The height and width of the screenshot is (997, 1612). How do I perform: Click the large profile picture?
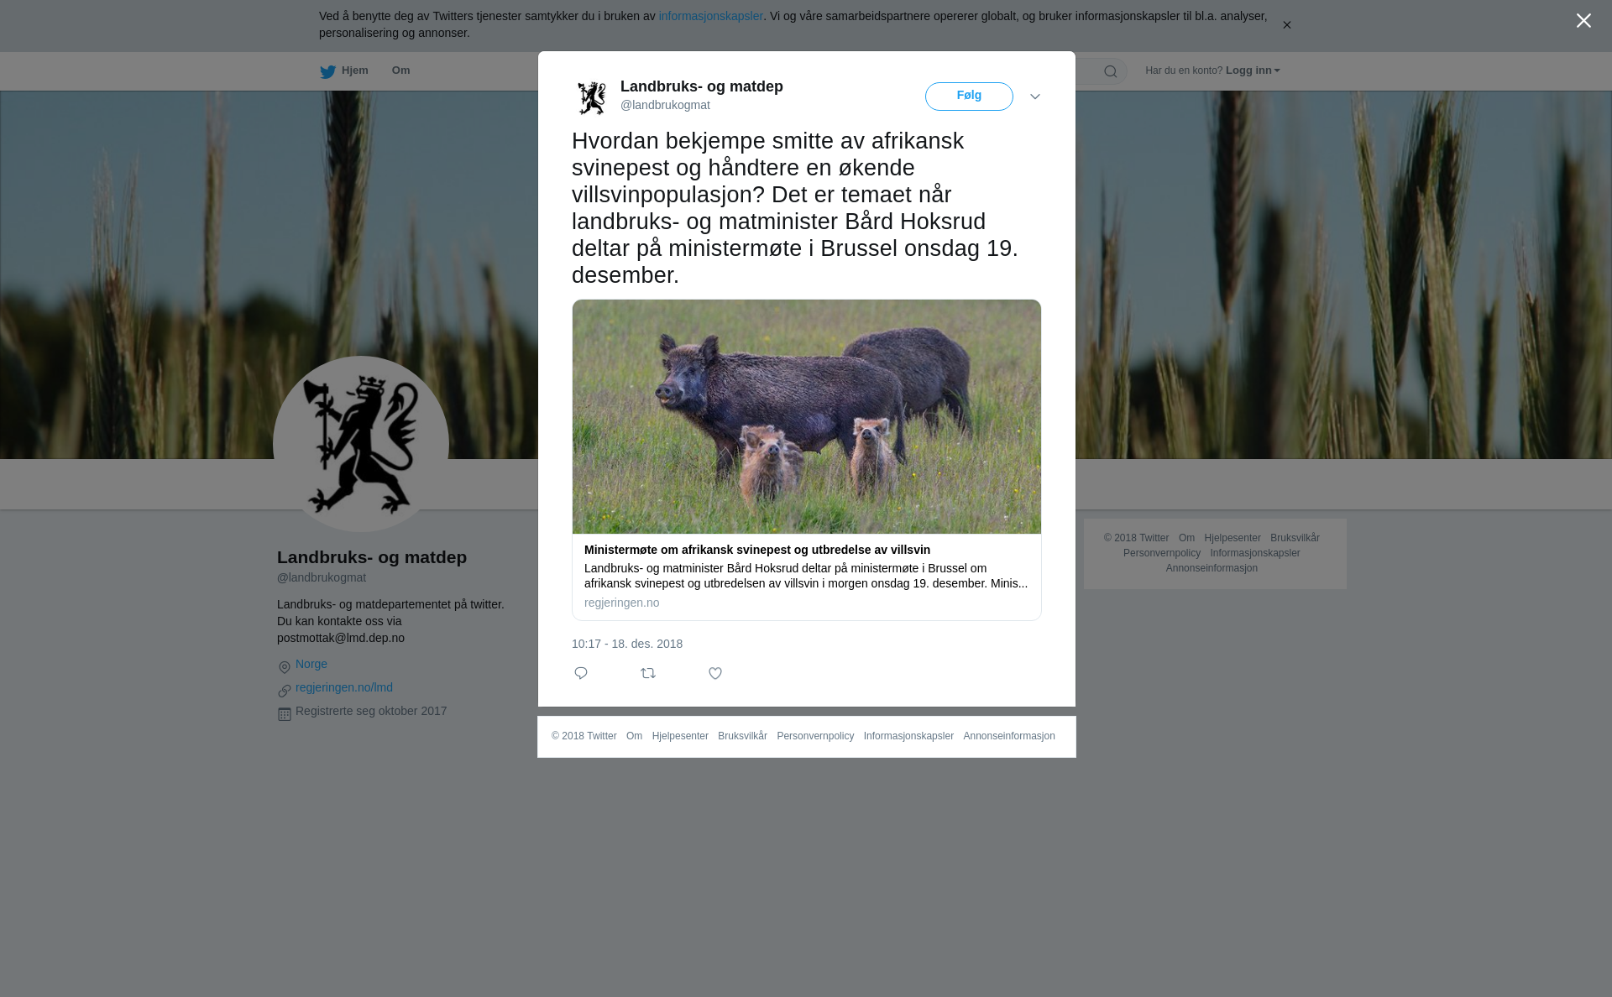pyautogui.click(x=361, y=444)
